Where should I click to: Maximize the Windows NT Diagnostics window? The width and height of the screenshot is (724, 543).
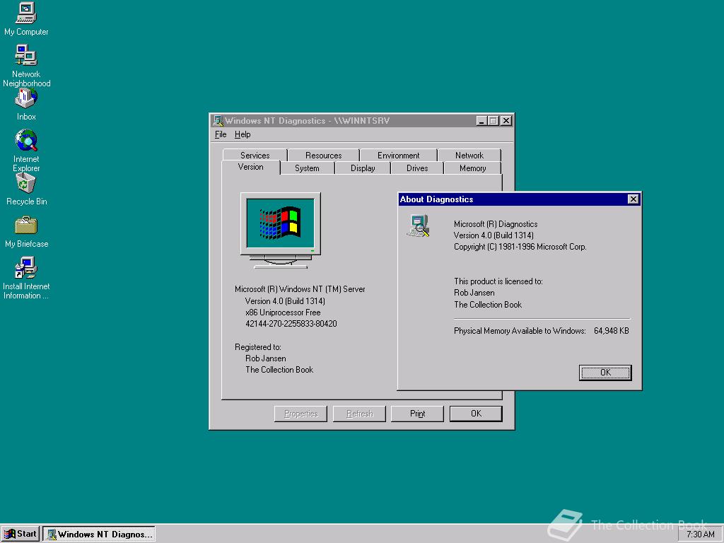point(493,120)
